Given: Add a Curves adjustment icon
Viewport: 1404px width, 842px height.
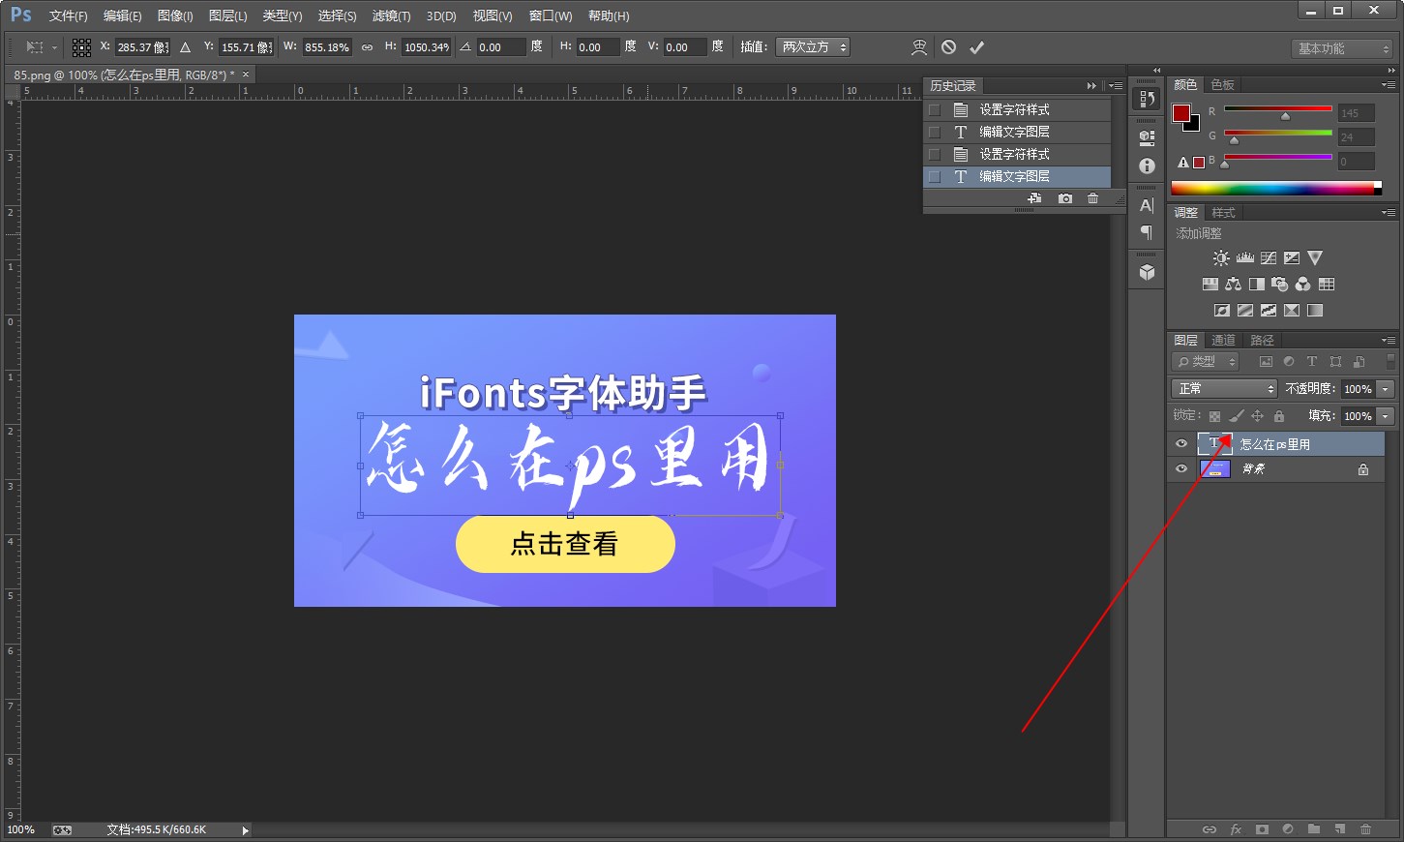Looking at the screenshot, I should (x=1269, y=258).
